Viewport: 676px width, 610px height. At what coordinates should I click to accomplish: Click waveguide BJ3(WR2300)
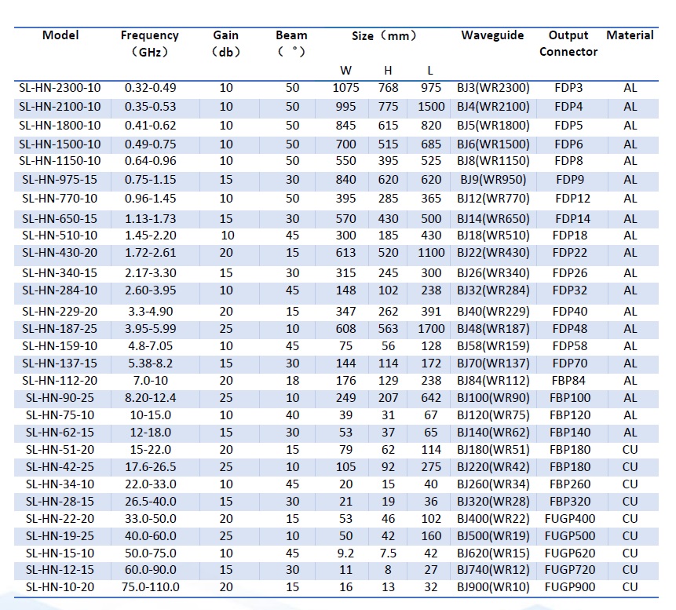[493, 88]
